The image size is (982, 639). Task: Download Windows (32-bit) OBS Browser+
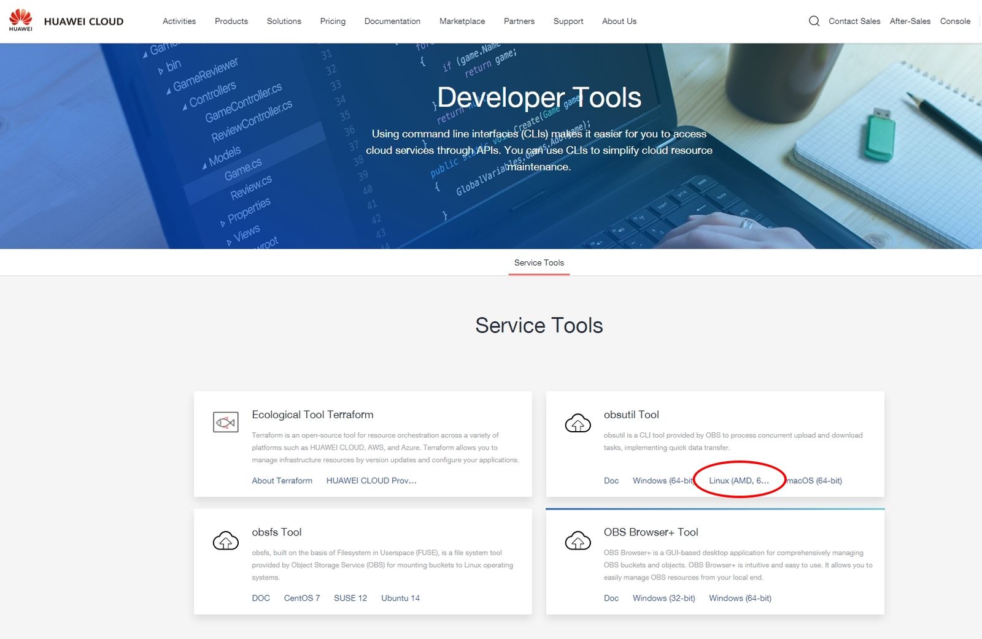(665, 598)
